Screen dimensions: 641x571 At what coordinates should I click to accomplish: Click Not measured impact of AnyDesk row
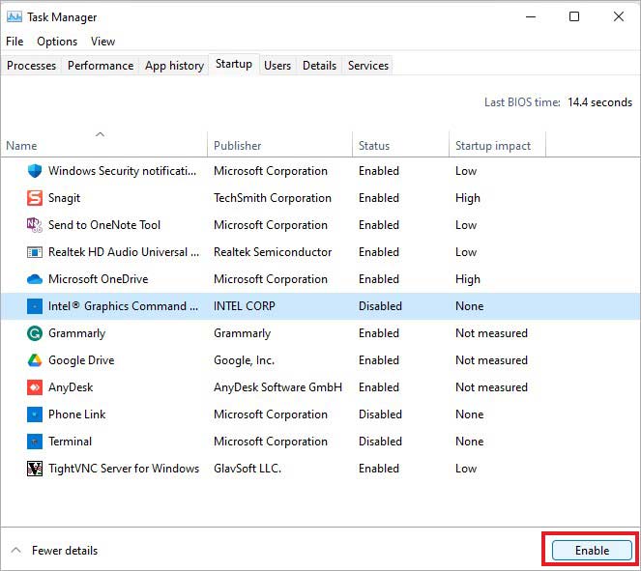[x=491, y=387]
